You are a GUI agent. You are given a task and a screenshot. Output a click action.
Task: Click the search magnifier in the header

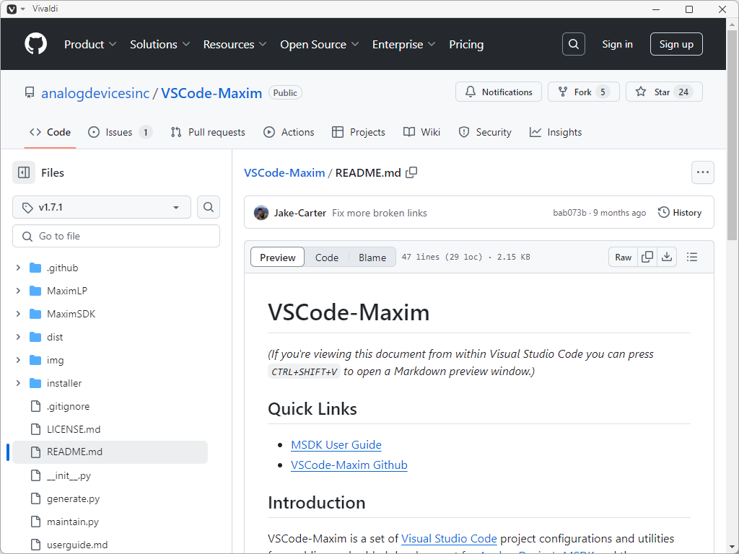(574, 44)
